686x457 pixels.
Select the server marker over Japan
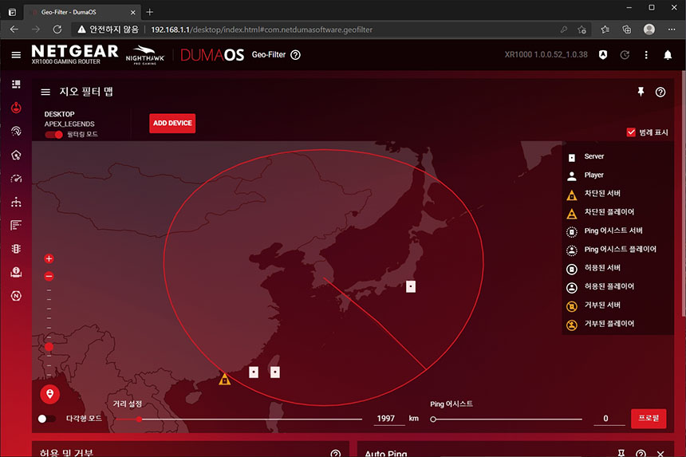tap(410, 286)
